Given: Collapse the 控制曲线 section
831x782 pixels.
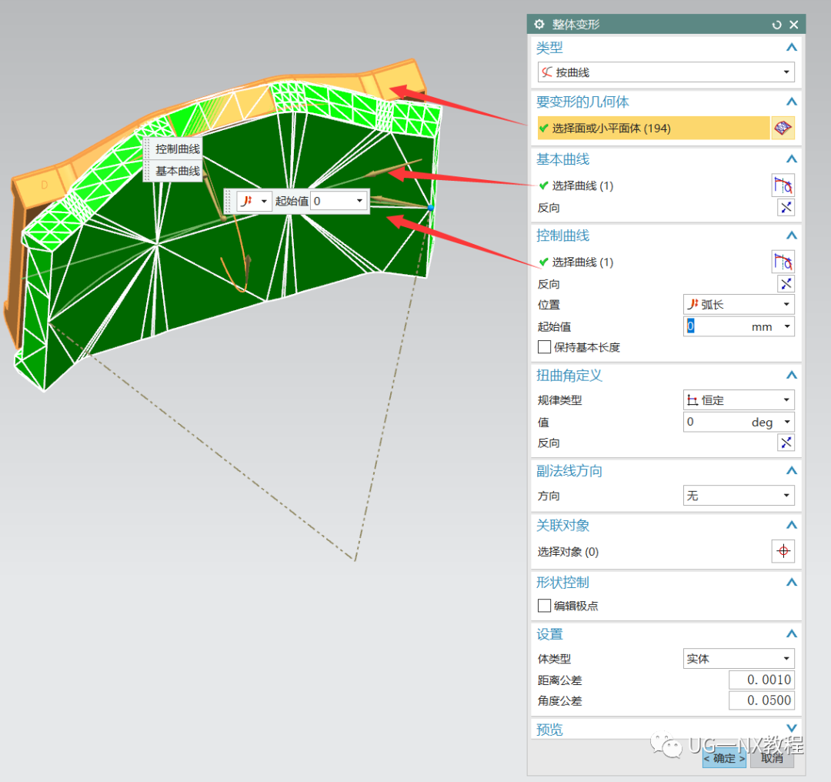Looking at the screenshot, I should (791, 236).
